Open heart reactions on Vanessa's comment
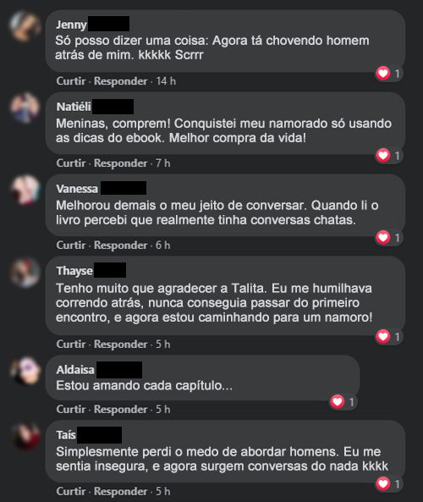 (x=389, y=238)
